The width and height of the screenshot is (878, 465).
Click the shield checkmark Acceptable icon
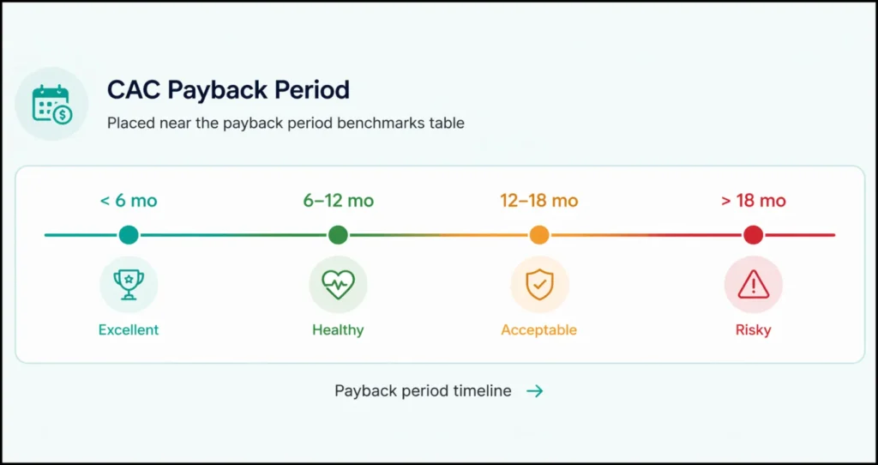539,284
